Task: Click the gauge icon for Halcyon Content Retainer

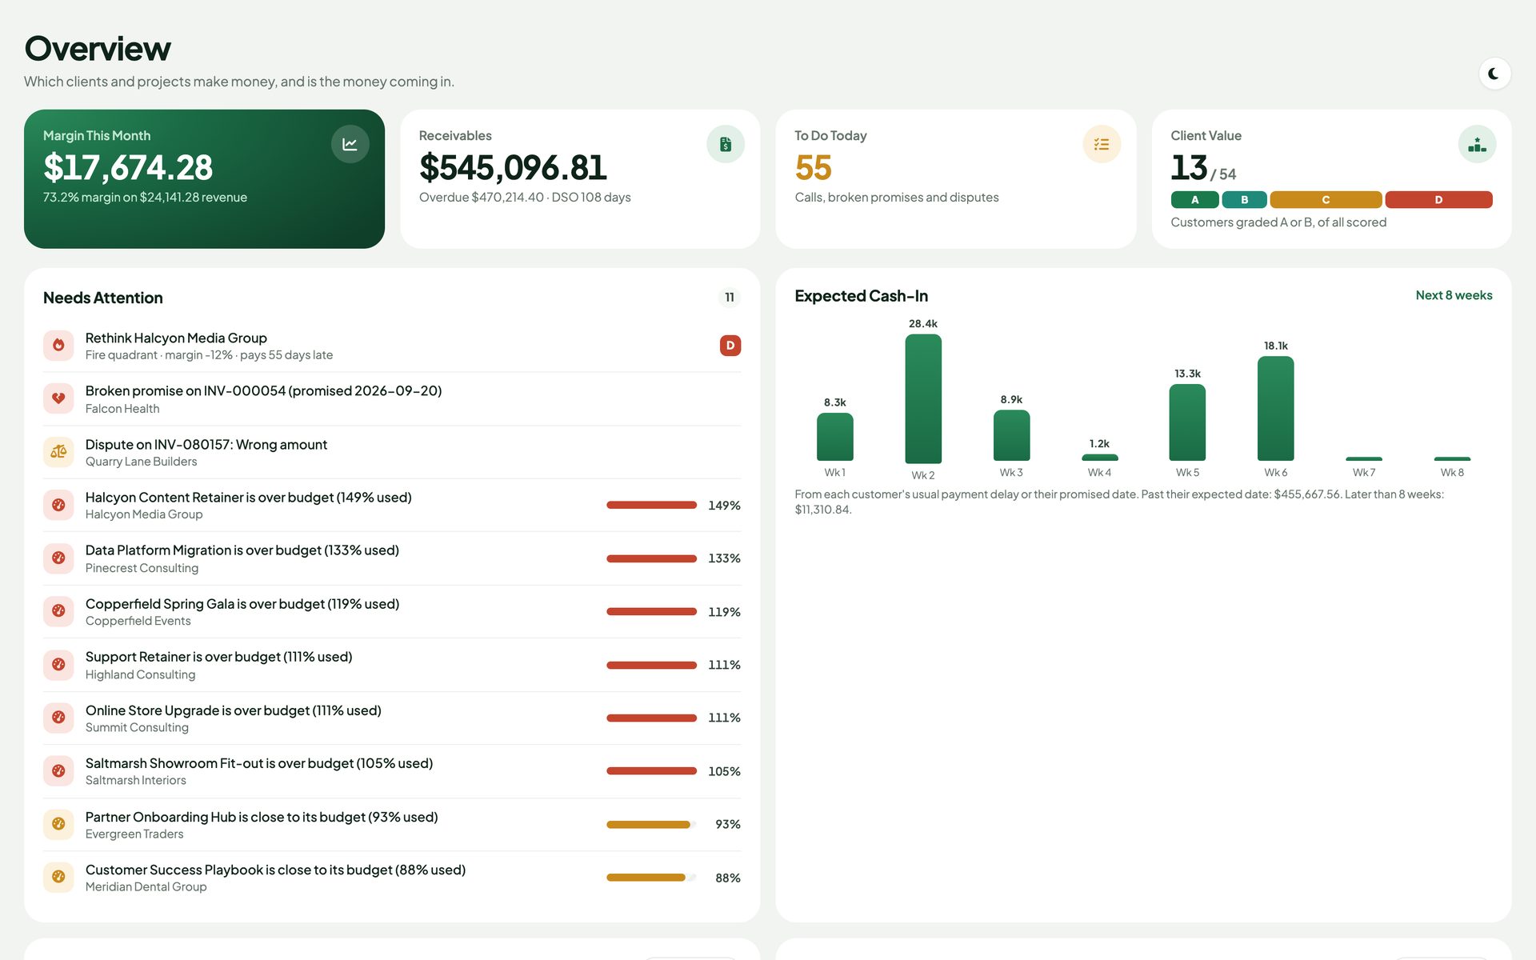Action: 58,505
